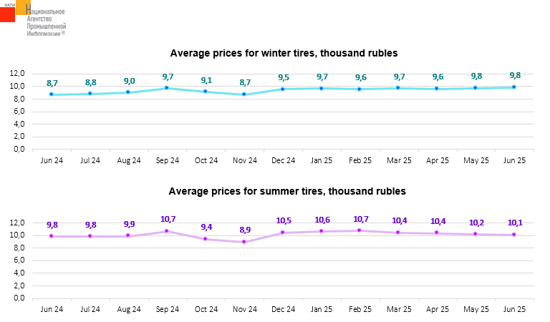Select the winter tires chart title

284,53
